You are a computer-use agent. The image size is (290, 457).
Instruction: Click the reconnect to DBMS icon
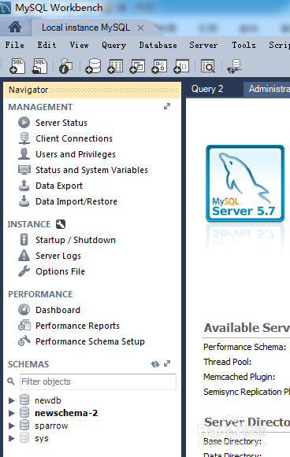pyautogui.click(x=235, y=66)
